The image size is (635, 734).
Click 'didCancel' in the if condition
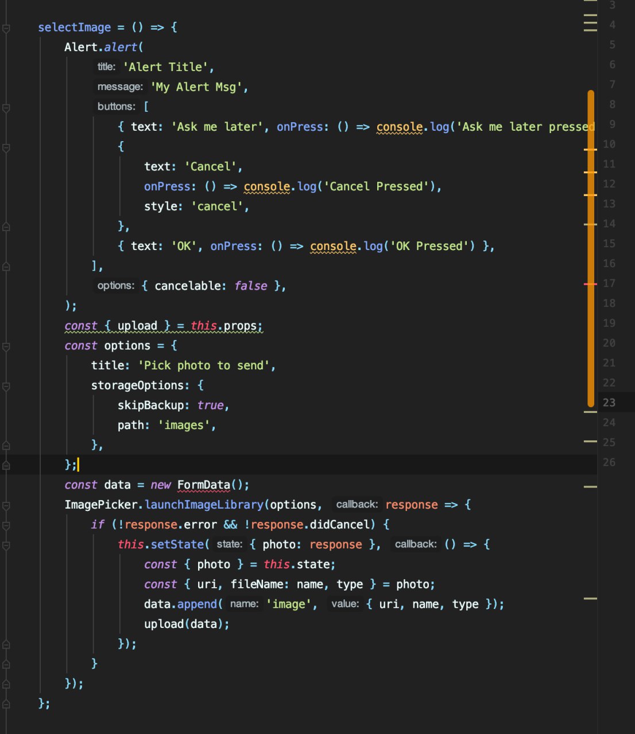coord(339,525)
